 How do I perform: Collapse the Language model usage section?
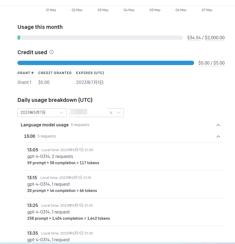(218, 125)
